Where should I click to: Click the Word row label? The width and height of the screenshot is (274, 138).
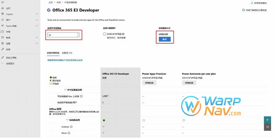click(64, 133)
